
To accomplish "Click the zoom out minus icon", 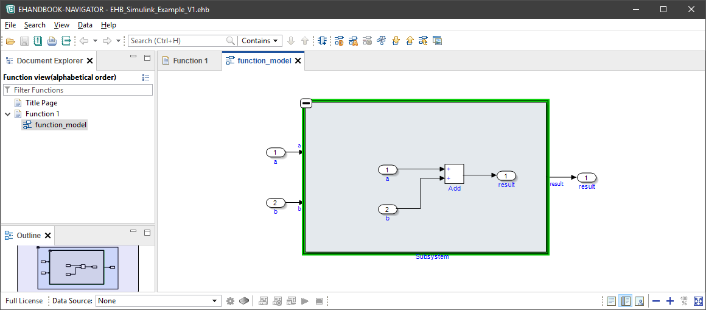I will tap(656, 301).
